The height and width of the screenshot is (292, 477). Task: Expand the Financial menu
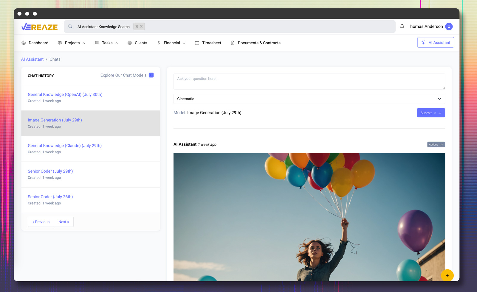pyautogui.click(x=171, y=43)
